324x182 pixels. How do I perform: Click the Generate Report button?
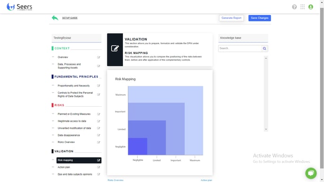pyautogui.click(x=231, y=18)
